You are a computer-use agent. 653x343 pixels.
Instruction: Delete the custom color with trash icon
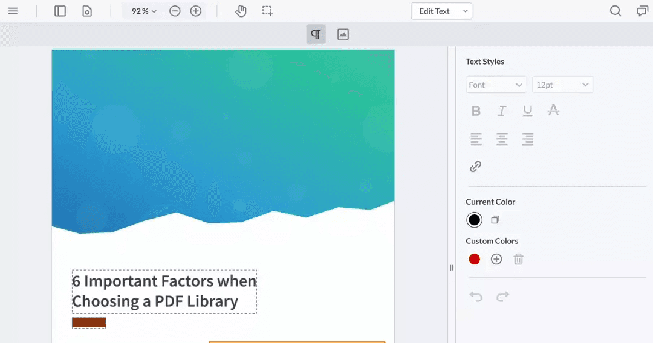point(518,259)
